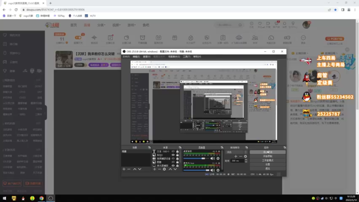Click the start streaming button in OBS controls
The height and width of the screenshot is (202, 359).
267,152
